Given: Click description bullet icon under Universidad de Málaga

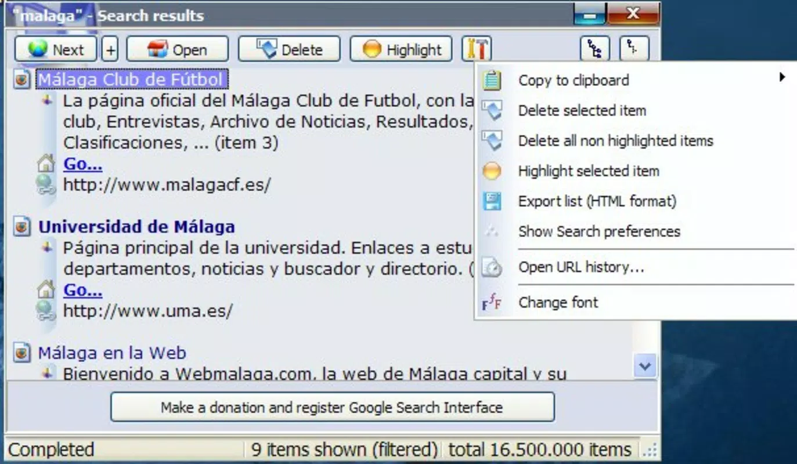Looking at the screenshot, I should [x=48, y=246].
